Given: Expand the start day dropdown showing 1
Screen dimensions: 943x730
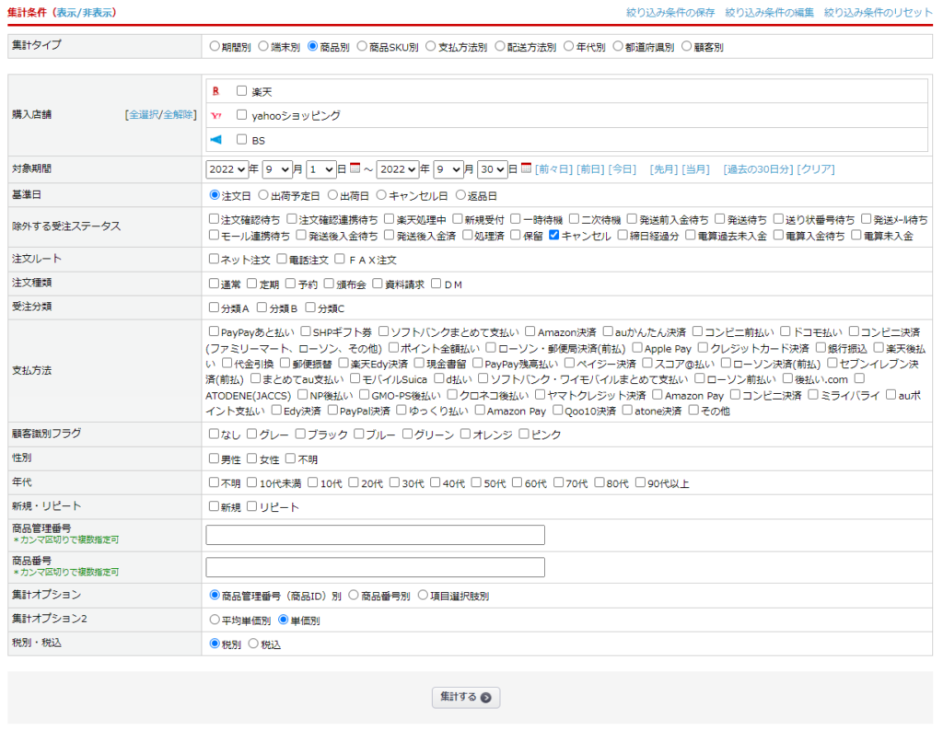Looking at the screenshot, I should pyautogui.click(x=321, y=169).
